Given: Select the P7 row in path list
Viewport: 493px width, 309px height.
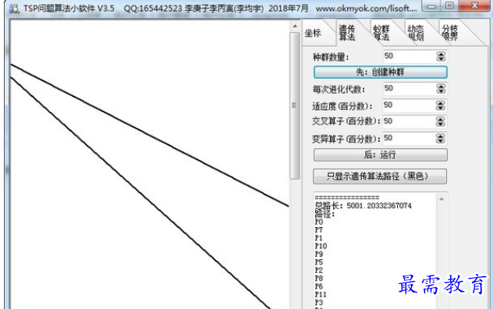Looking at the screenshot, I should (319, 230).
